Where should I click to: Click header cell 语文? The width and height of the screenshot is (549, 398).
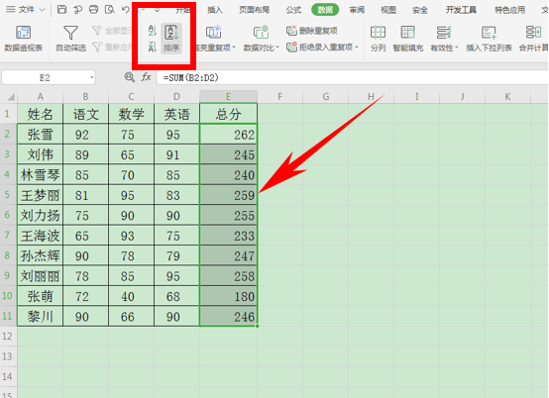86,114
